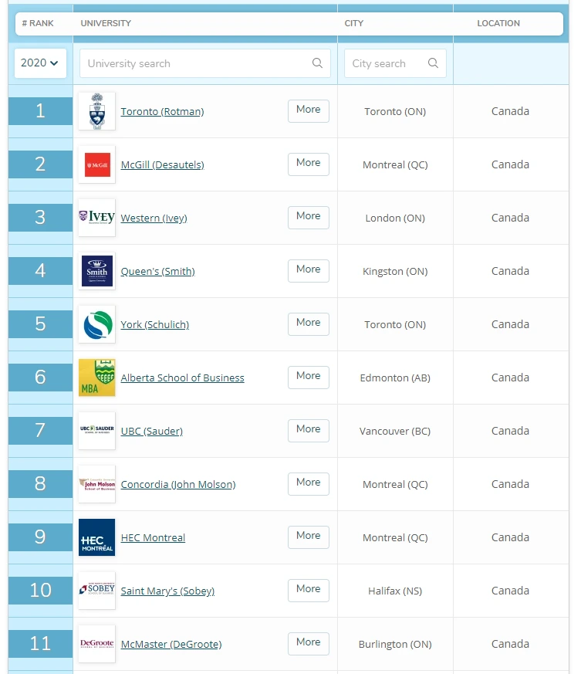Click the Toronto Rotman crest logo
Viewport: 581px width, 674px height.
pos(96,110)
